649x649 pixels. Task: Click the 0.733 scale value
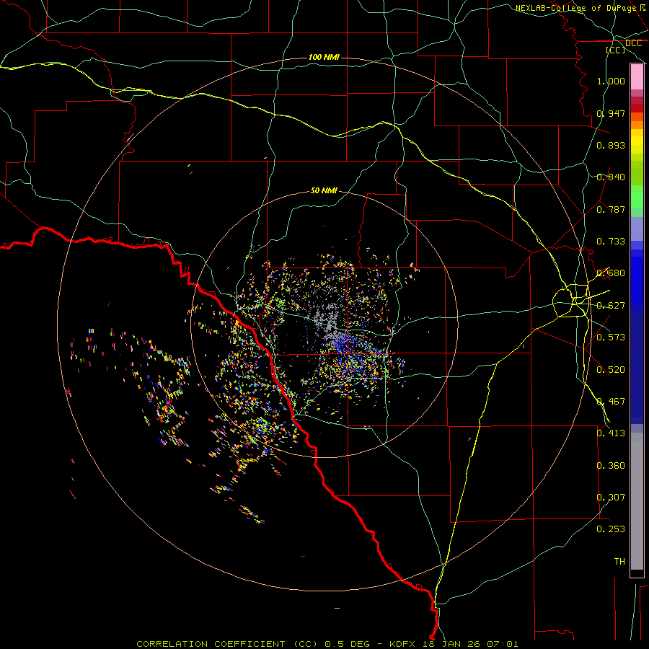[x=611, y=242]
